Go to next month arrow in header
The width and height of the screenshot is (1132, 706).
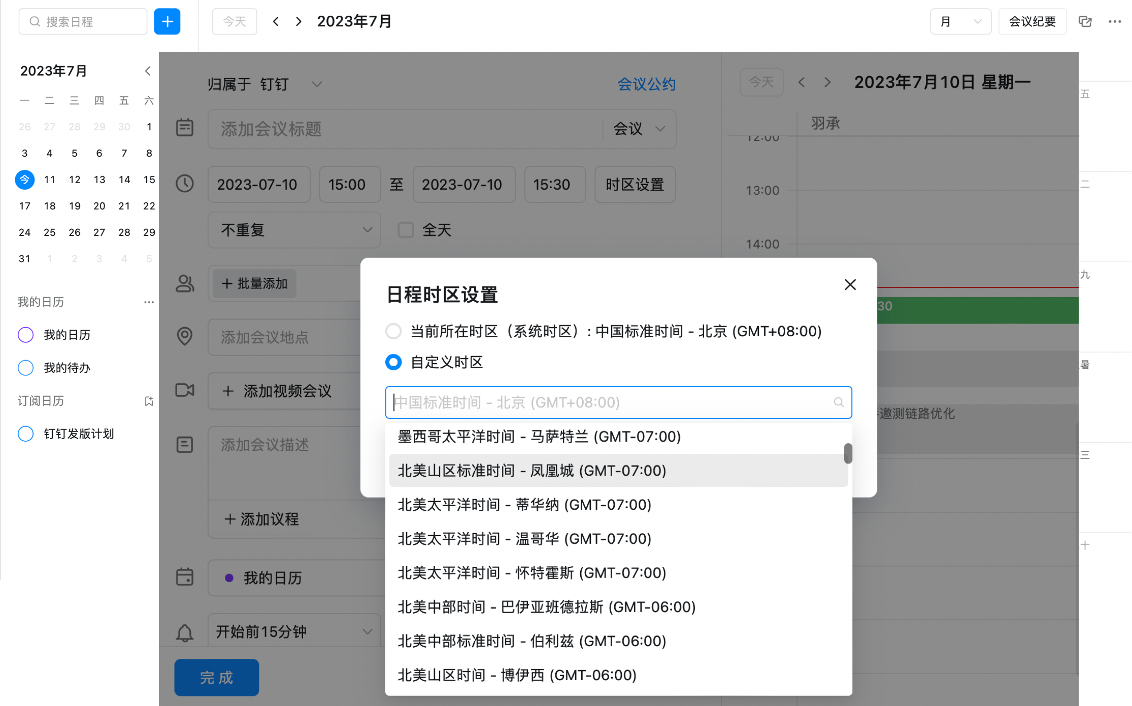coord(298,22)
